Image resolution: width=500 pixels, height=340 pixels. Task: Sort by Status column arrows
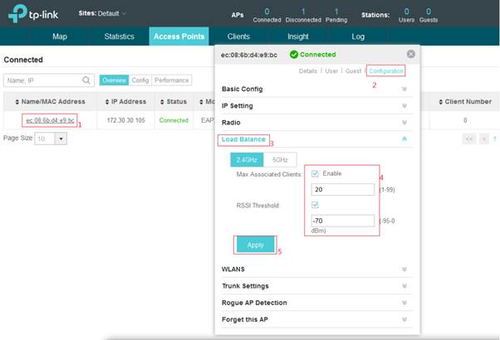[162, 102]
